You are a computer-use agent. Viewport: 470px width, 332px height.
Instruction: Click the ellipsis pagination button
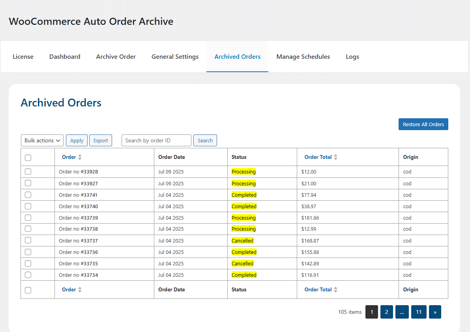click(402, 312)
